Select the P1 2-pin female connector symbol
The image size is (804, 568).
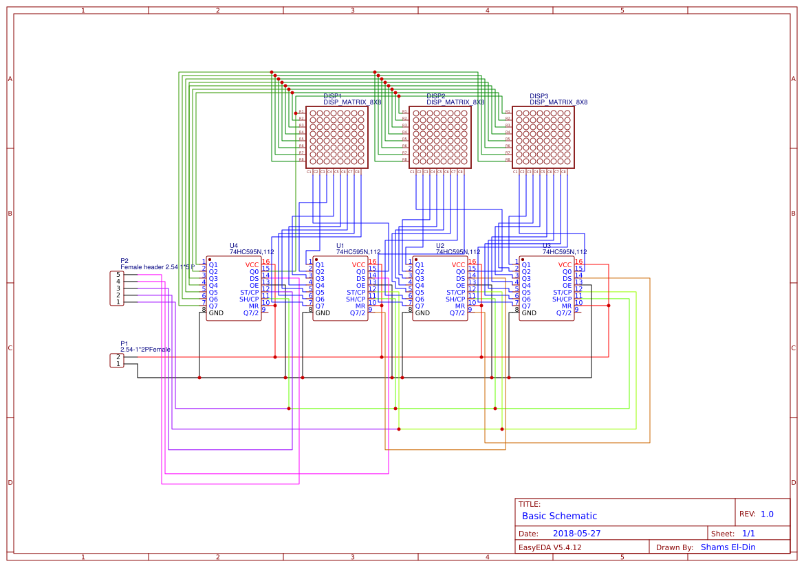coord(116,359)
